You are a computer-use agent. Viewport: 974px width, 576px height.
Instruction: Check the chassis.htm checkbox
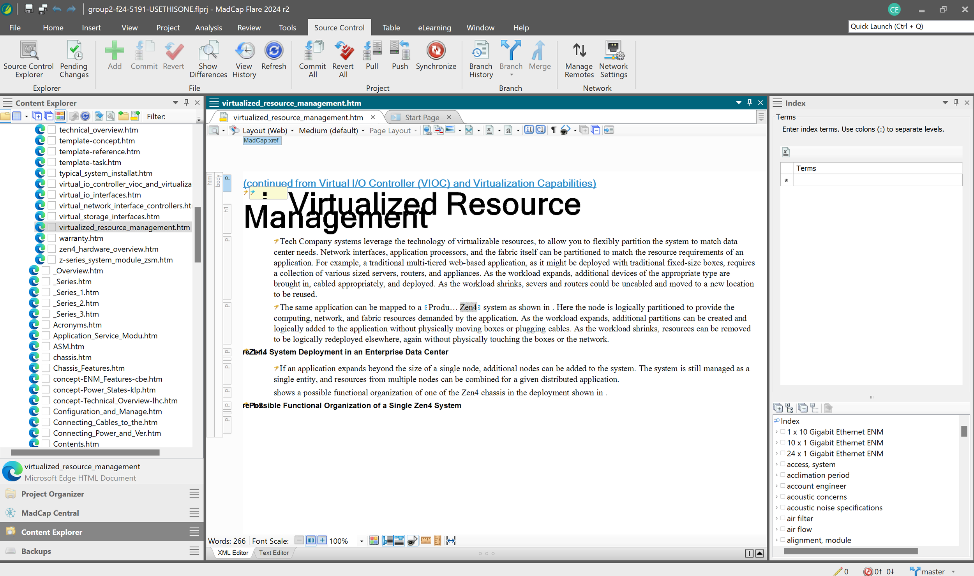46,357
